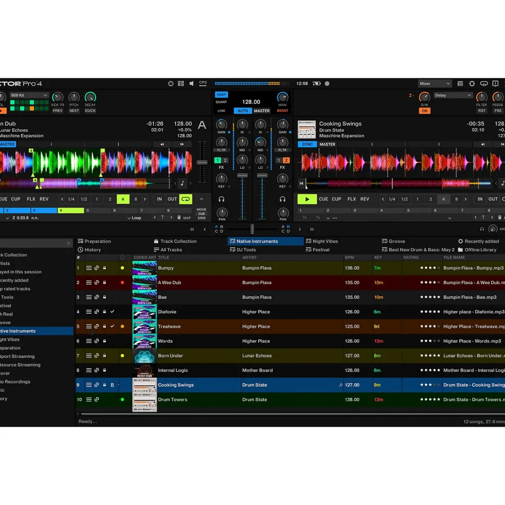
Task: Click the speaker audio icon in header
Action: click(191, 84)
